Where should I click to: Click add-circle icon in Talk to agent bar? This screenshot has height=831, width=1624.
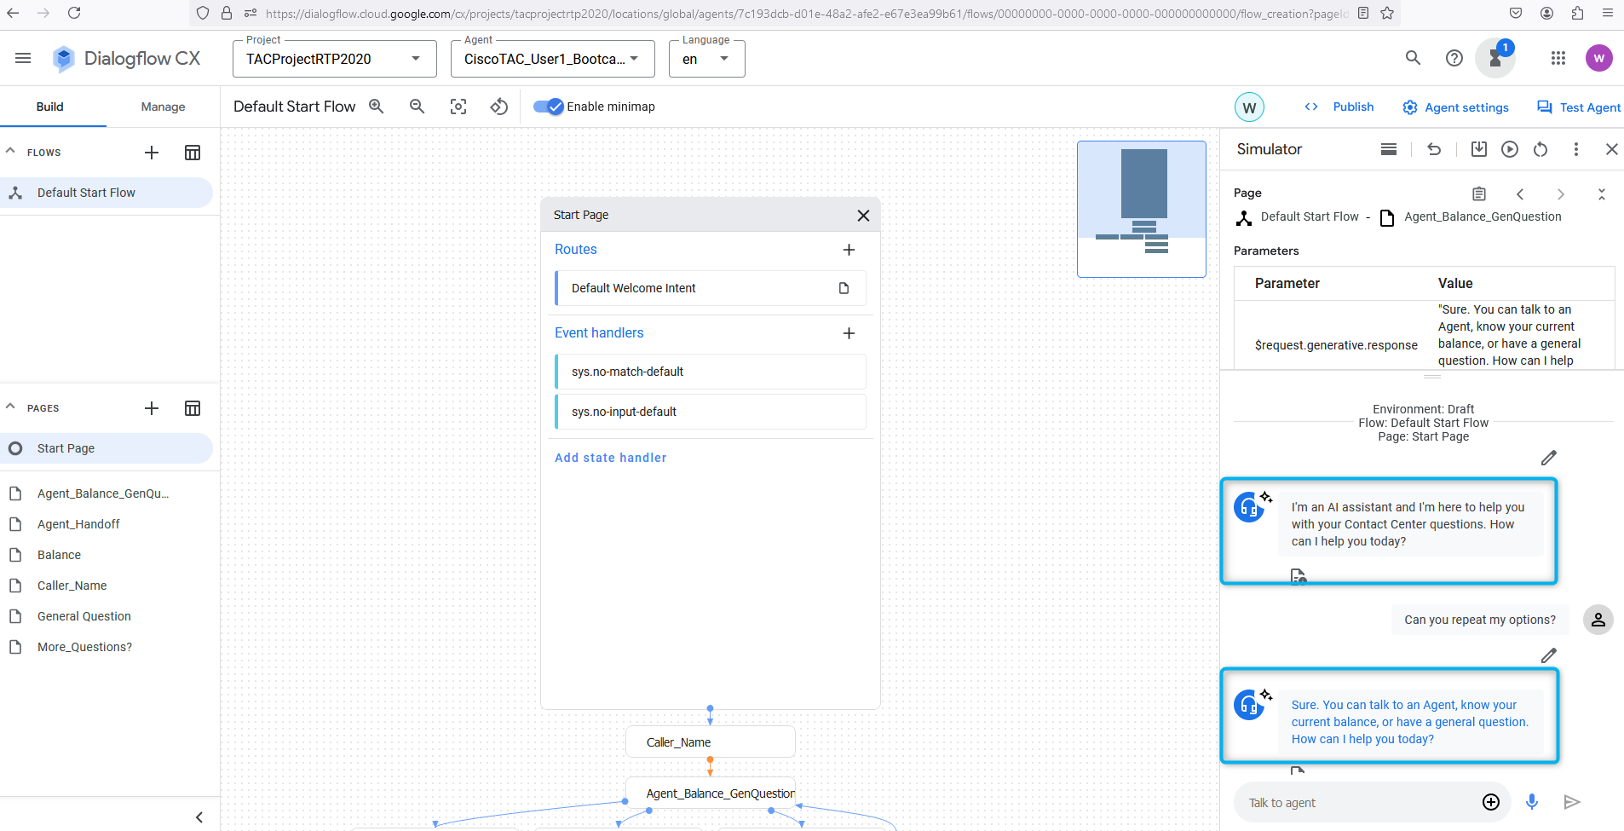pyautogui.click(x=1491, y=802)
